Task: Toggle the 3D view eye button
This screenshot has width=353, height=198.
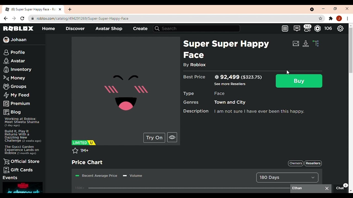Action: (x=172, y=137)
